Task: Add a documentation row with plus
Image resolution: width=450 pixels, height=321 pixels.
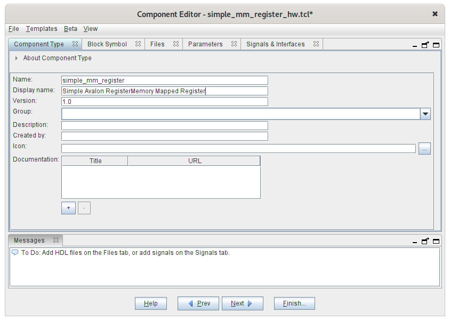Action: (x=68, y=208)
